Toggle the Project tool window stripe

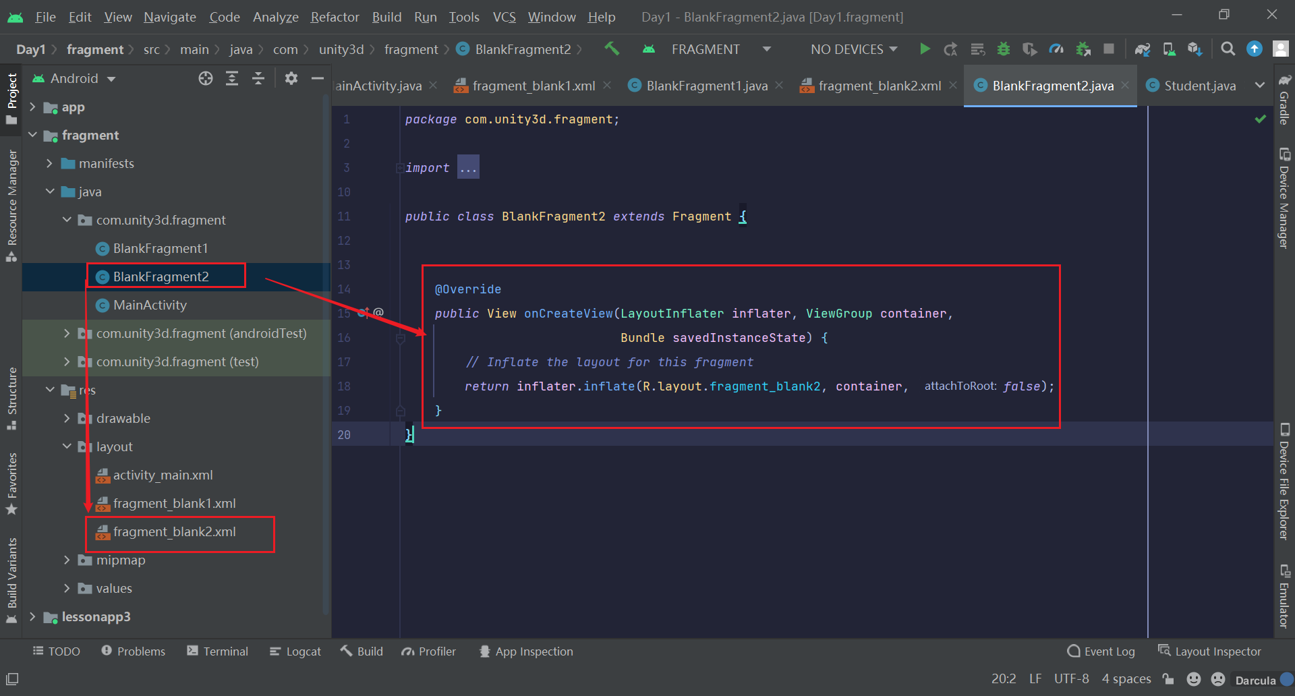(x=11, y=98)
